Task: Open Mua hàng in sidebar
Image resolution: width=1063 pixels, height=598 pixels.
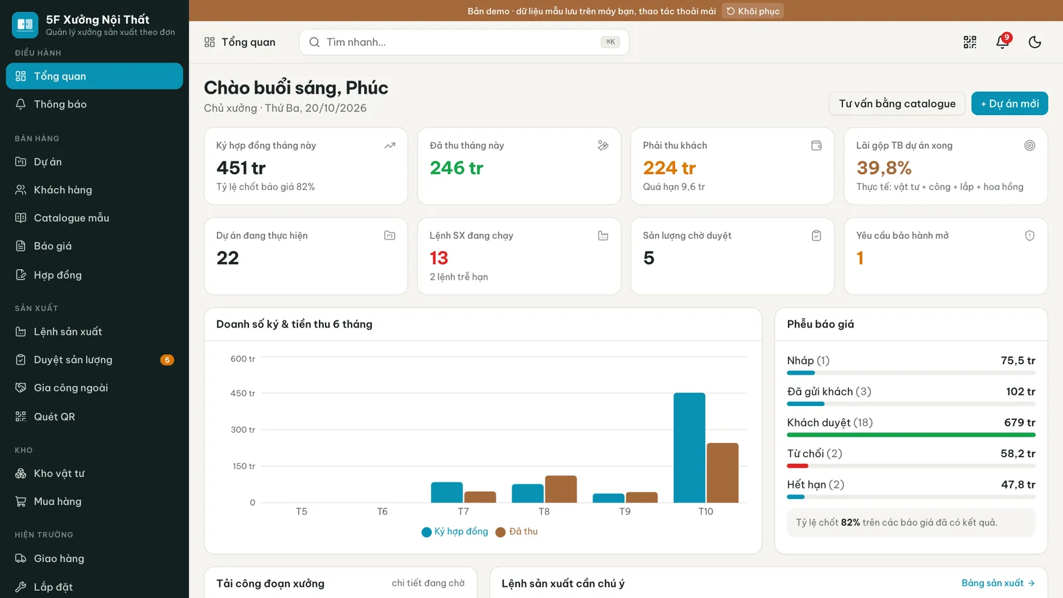Action: tap(94, 502)
